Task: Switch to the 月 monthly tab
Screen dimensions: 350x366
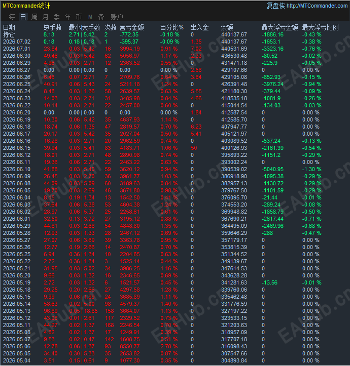Action: 45,17
